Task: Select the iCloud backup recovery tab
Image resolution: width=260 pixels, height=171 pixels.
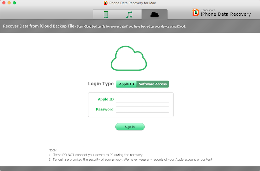Action: pos(155,15)
